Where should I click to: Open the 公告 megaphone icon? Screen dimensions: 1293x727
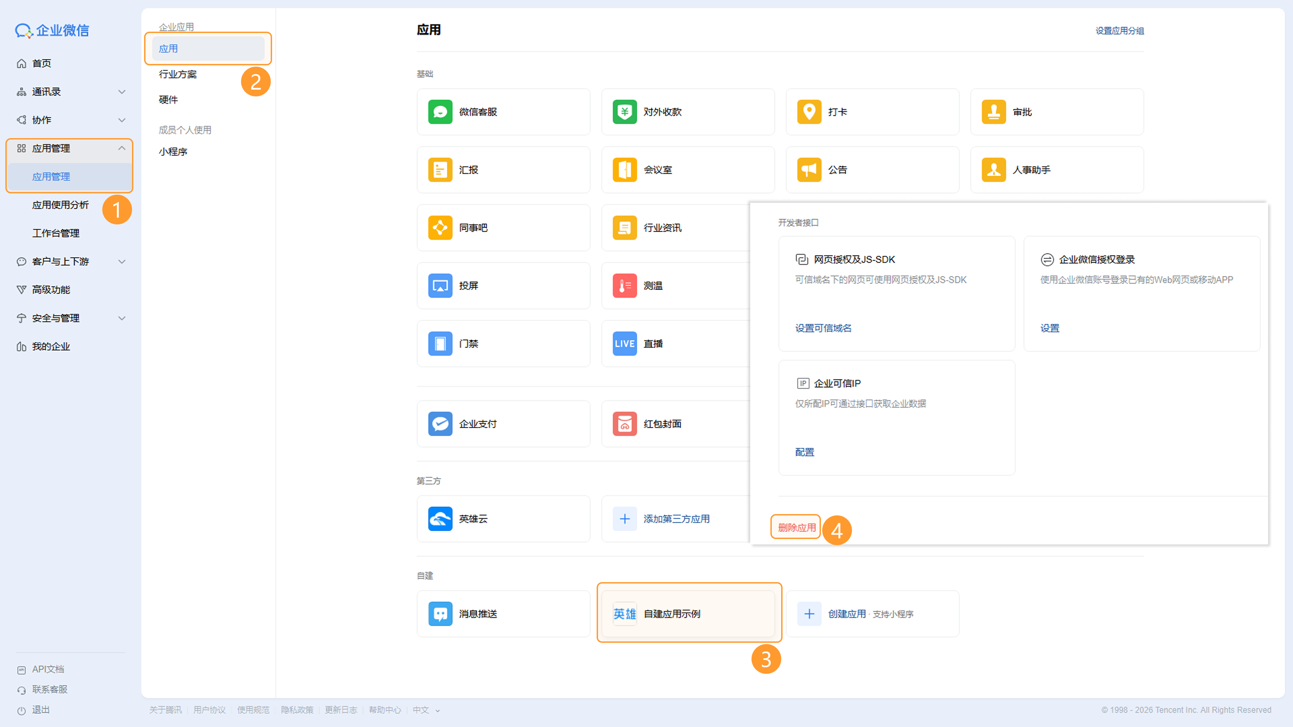(x=809, y=170)
